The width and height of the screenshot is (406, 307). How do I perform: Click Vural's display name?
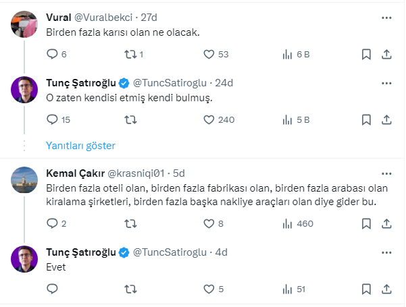point(59,17)
